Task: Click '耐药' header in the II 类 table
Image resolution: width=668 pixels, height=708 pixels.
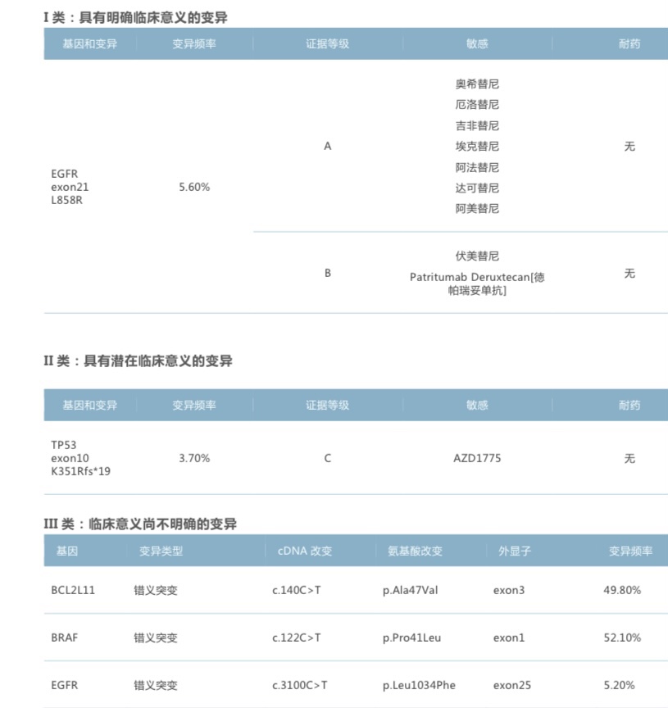Action: pos(629,405)
